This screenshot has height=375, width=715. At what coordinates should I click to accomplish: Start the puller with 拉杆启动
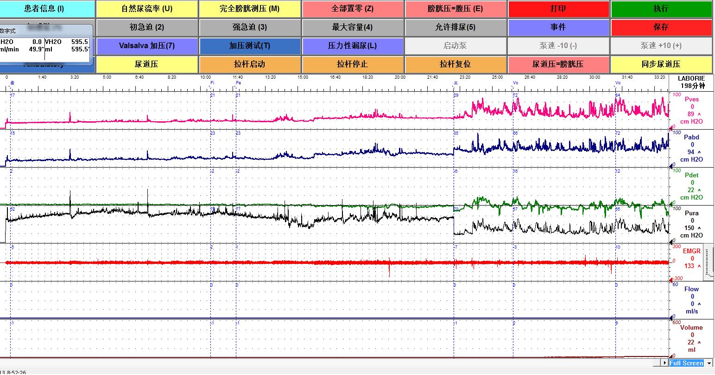pyautogui.click(x=250, y=64)
